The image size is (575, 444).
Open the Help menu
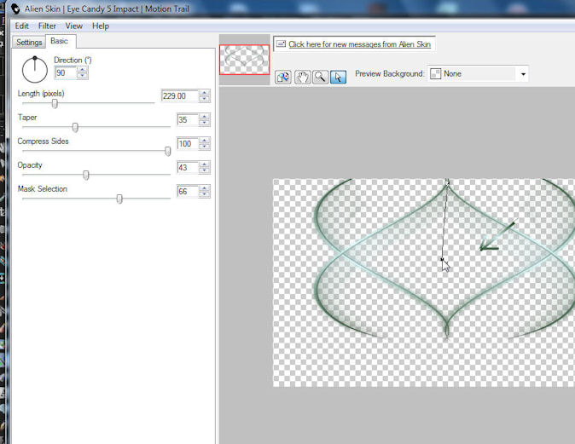[101, 26]
